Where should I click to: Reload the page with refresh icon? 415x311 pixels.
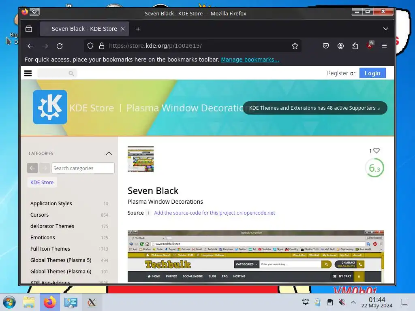(x=60, y=46)
